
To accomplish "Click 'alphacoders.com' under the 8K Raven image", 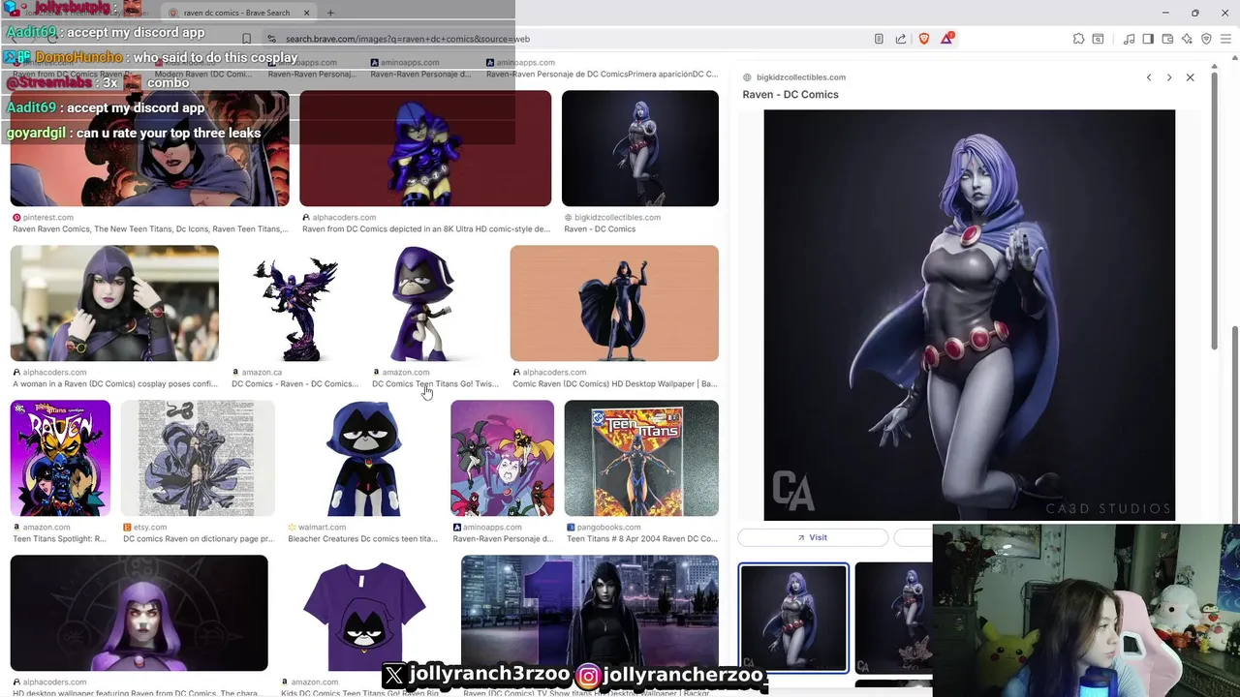I will (344, 218).
